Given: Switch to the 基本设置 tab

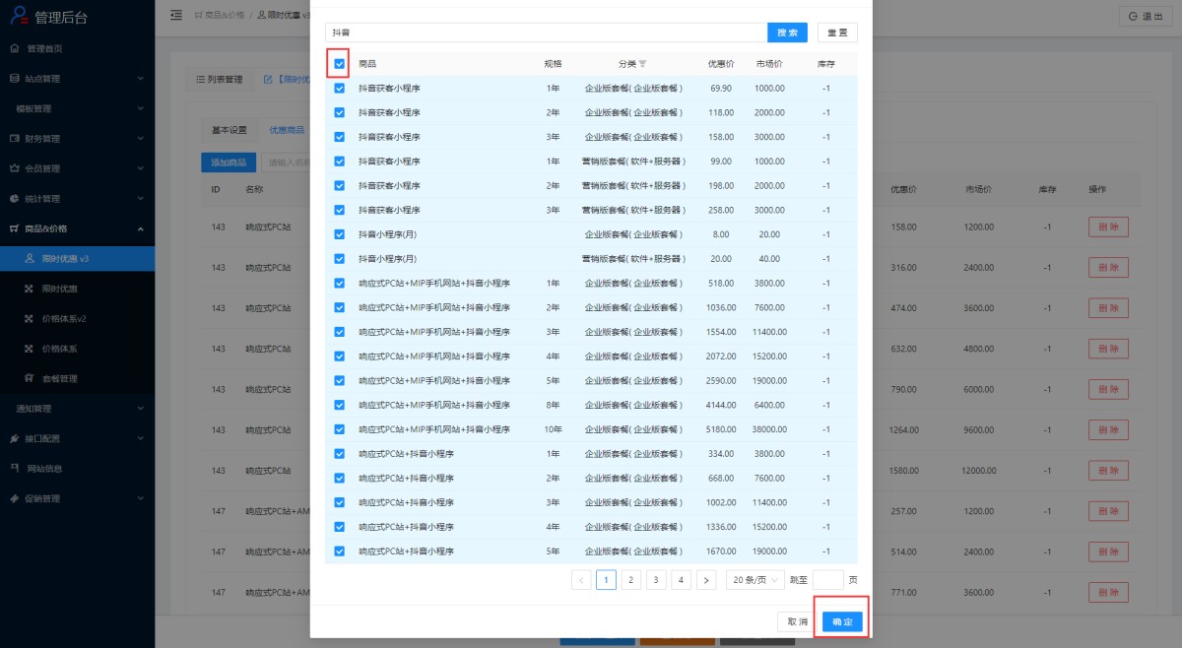Looking at the screenshot, I should pos(230,130).
